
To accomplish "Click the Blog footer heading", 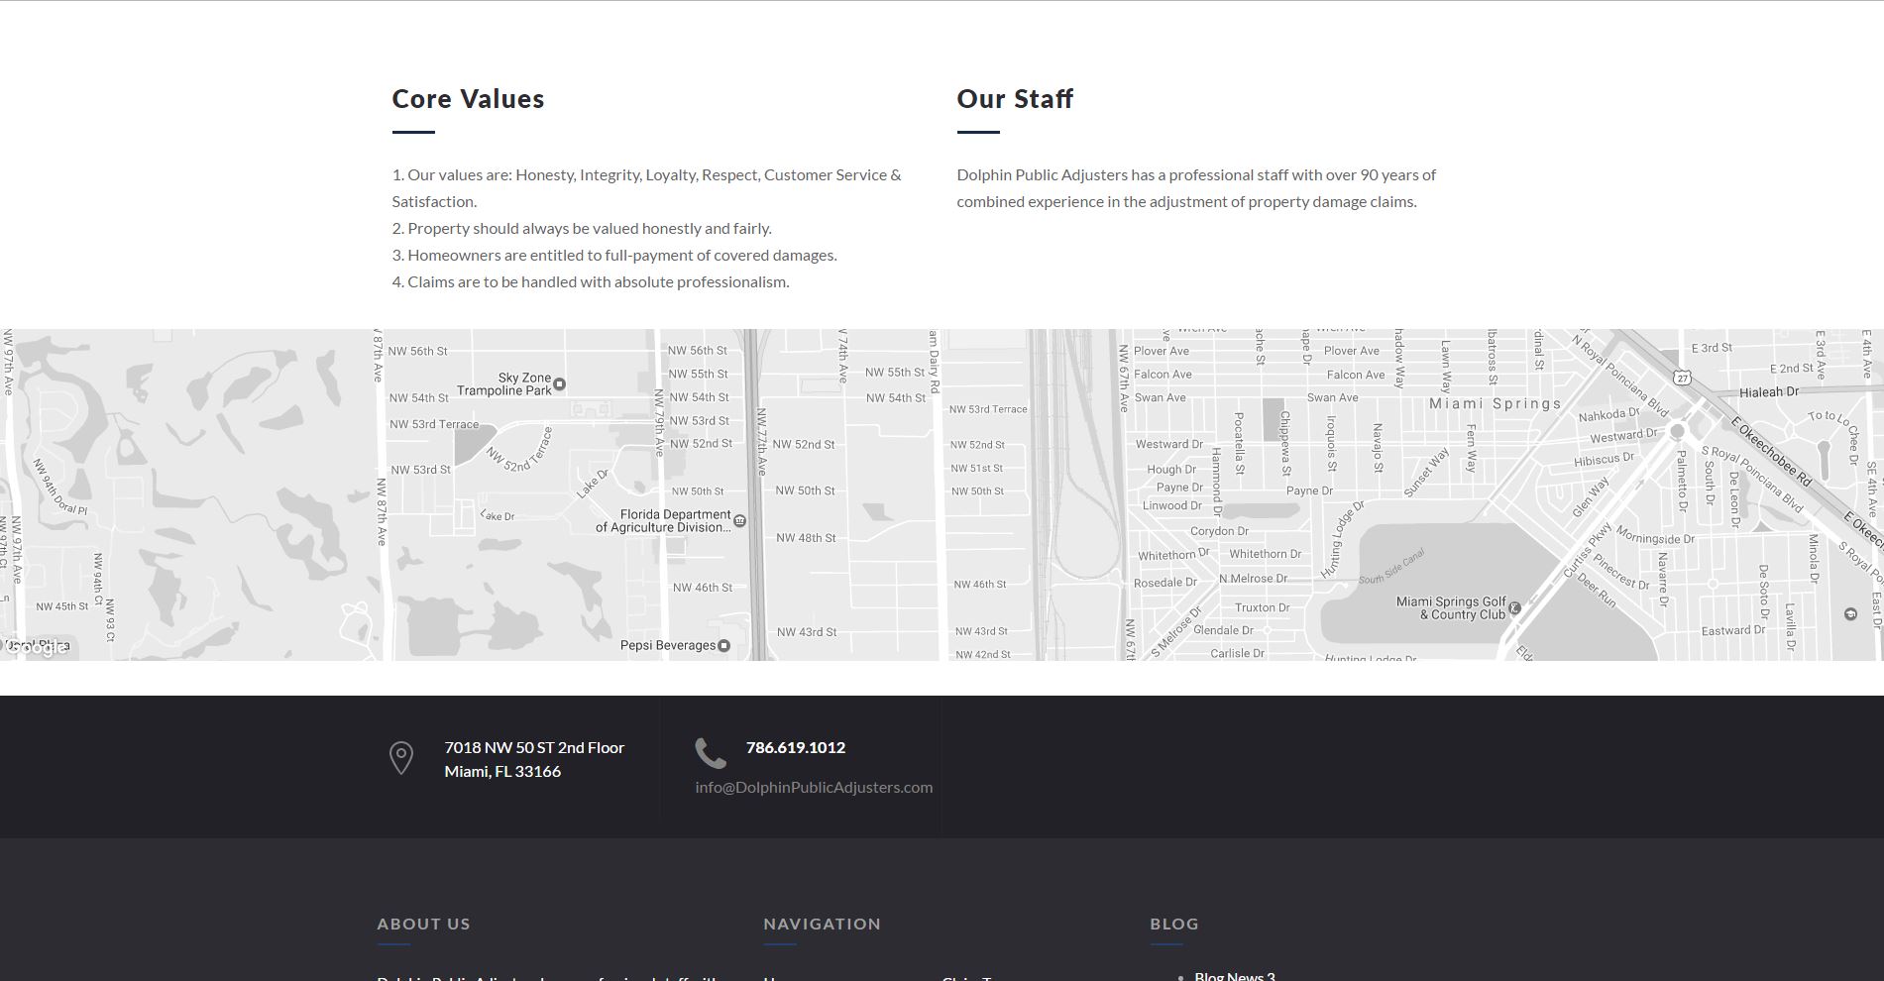I will 1173,924.
